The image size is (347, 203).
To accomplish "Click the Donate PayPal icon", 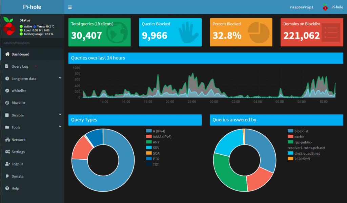I will point(7,176).
